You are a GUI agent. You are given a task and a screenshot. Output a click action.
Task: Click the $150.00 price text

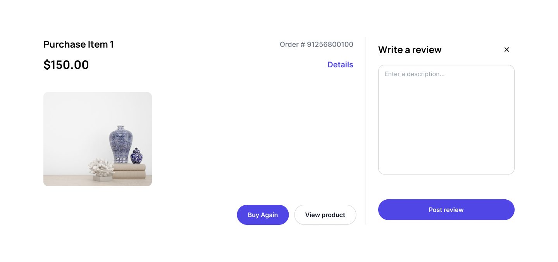click(x=66, y=65)
